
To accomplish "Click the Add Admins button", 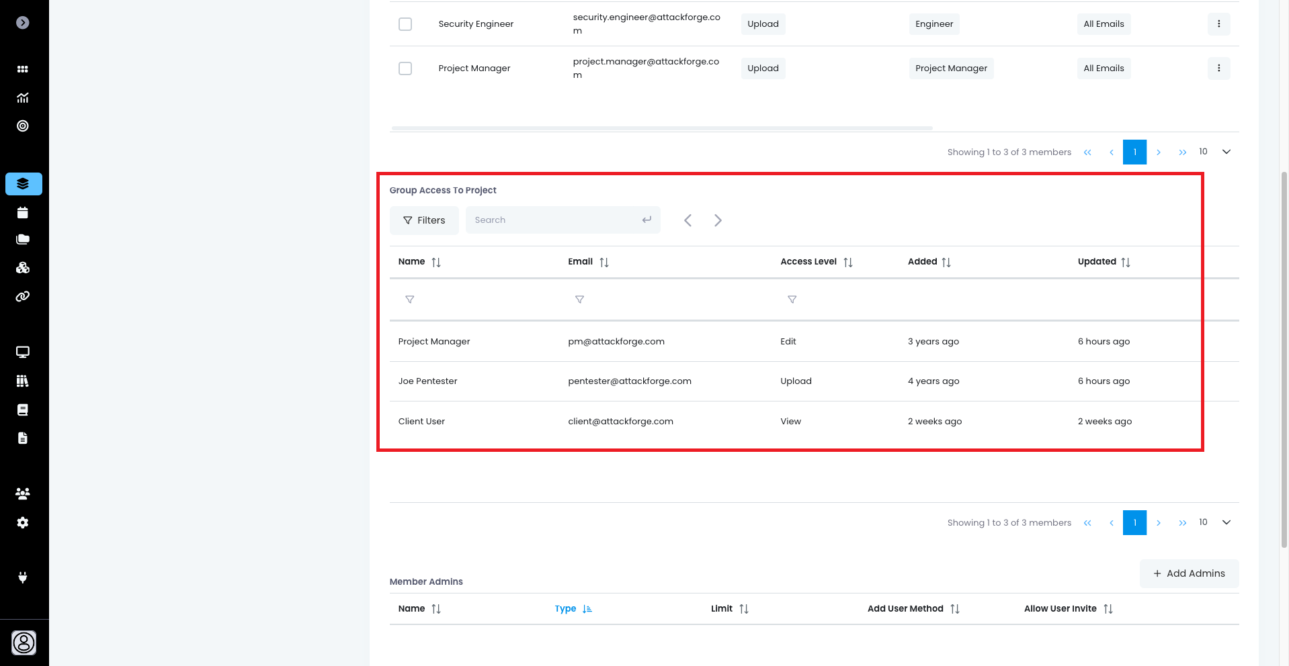I will point(1189,573).
